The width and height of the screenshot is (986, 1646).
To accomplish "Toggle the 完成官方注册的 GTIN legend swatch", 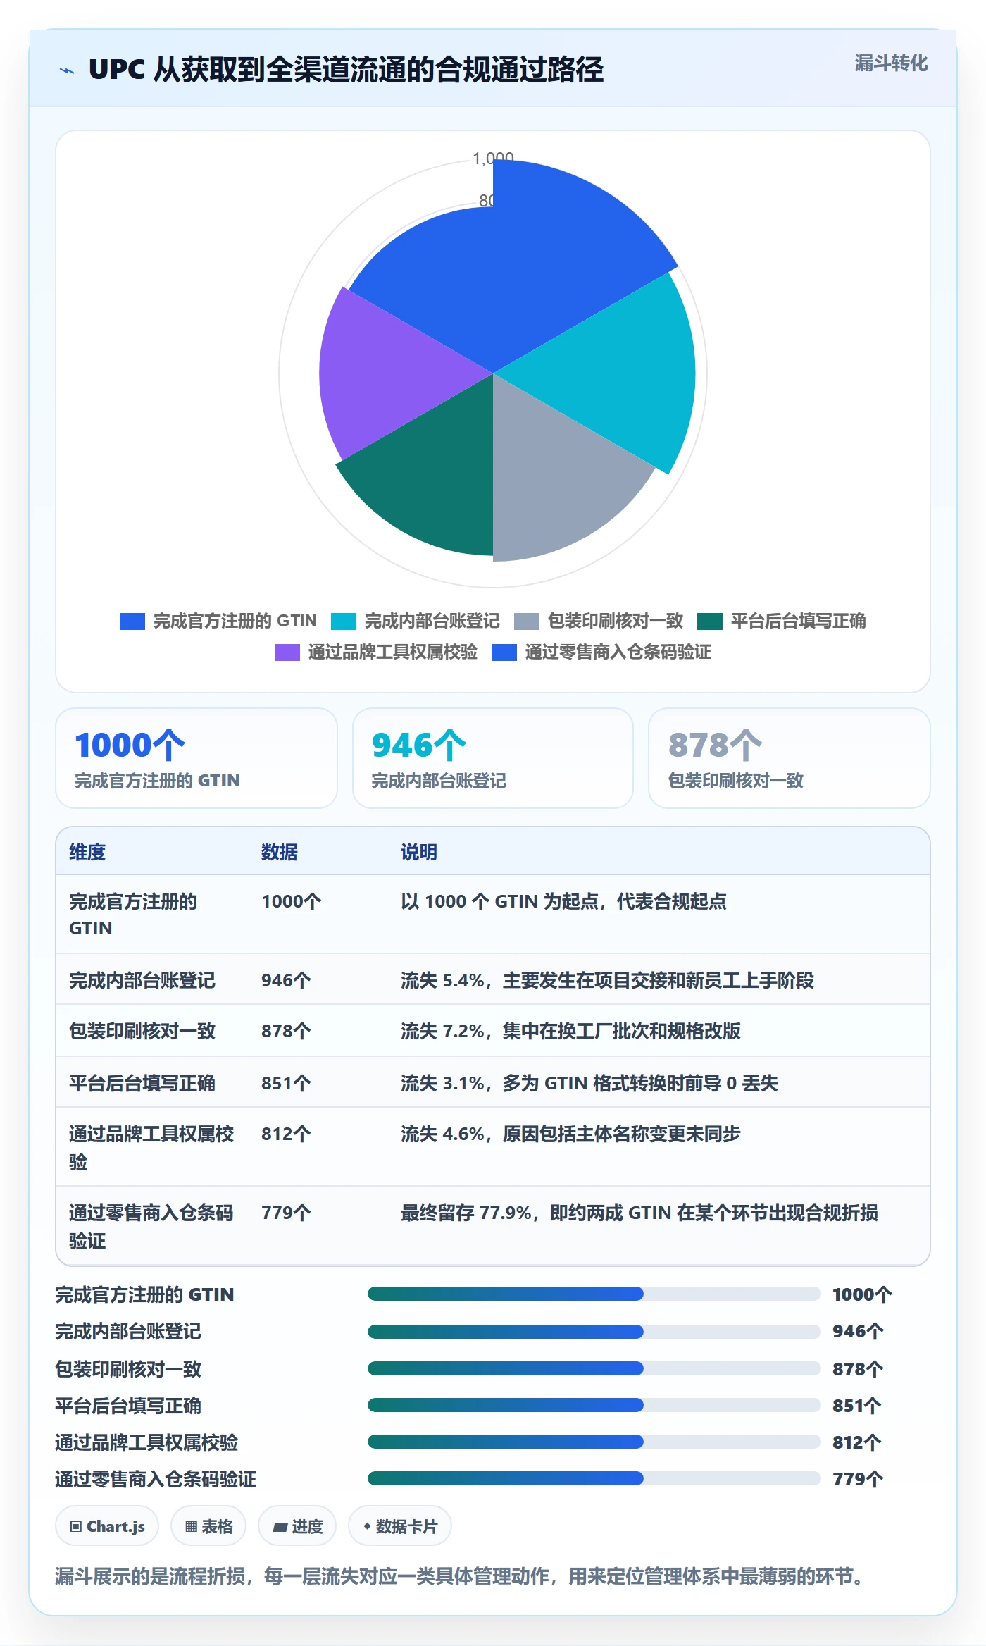I will (x=132, y=621).
